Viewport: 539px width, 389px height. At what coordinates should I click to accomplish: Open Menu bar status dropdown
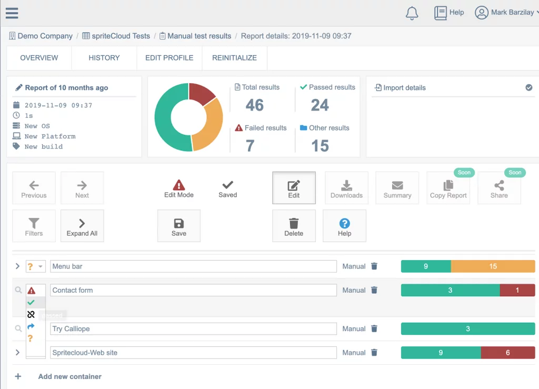36,266
